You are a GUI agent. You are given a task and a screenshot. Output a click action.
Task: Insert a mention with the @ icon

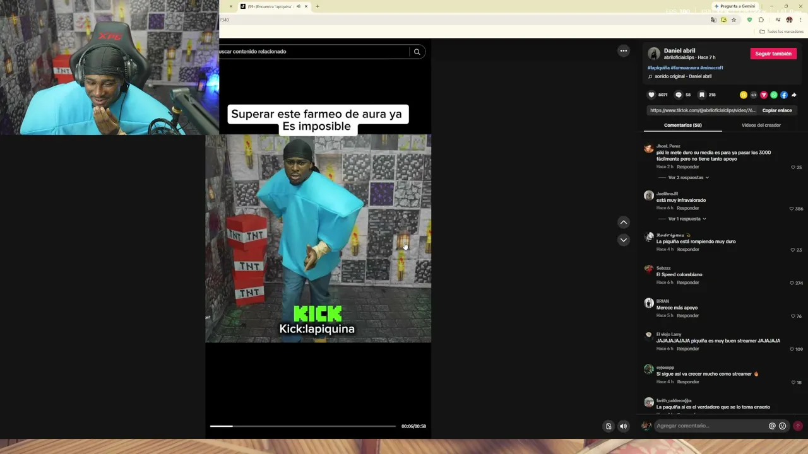772,426
